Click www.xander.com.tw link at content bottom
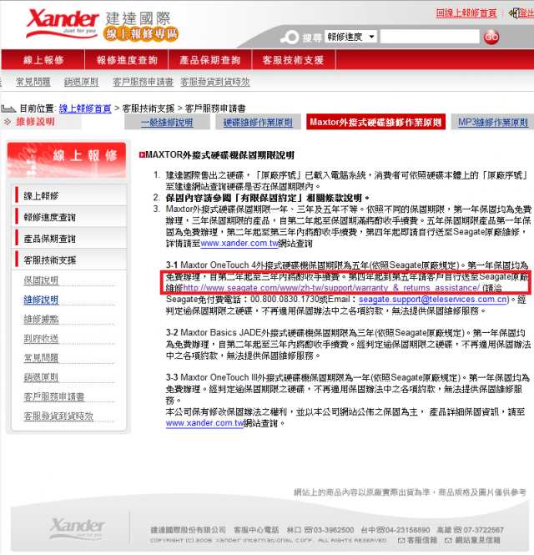The image size is (534, 555). coord(204,423)
